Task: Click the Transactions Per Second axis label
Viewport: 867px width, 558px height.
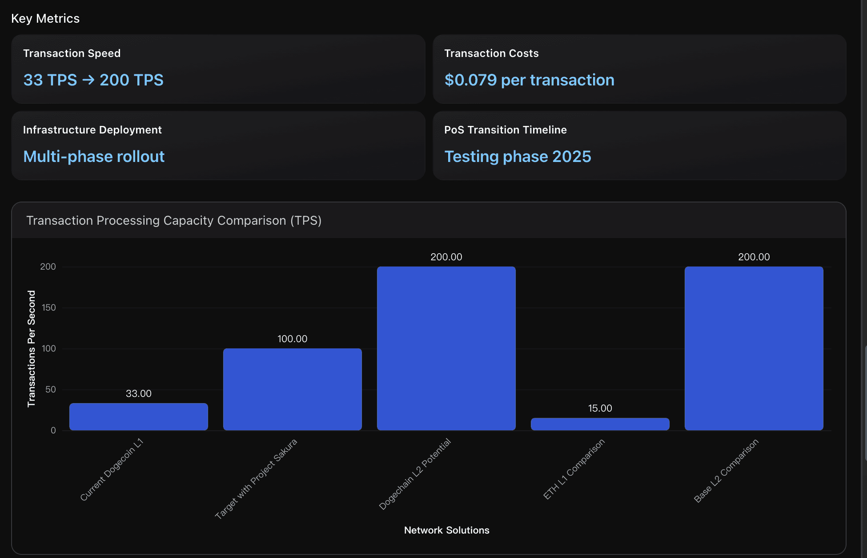Action: pos(31,348)
